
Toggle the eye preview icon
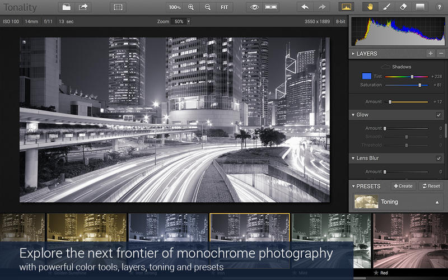[x=254, y=7]
